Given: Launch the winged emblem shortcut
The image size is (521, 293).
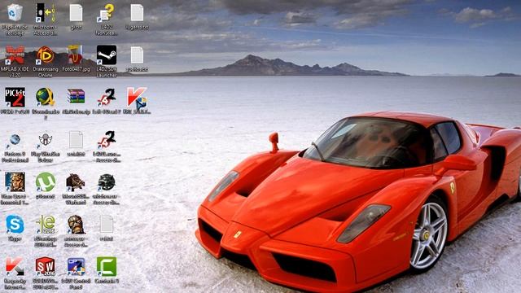Looking at the screenshot, I should click(x=46, y=140).
